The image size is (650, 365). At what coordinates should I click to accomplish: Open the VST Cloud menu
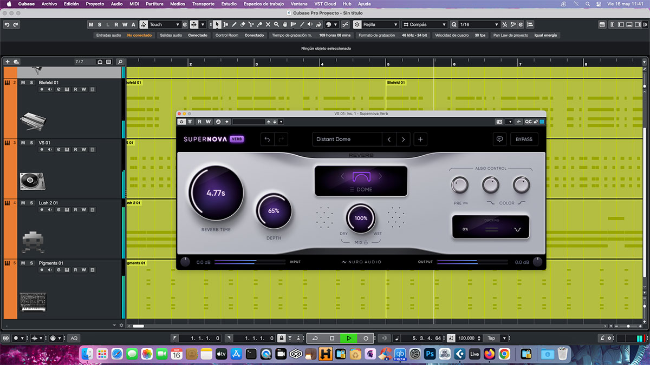pos(325,4)
